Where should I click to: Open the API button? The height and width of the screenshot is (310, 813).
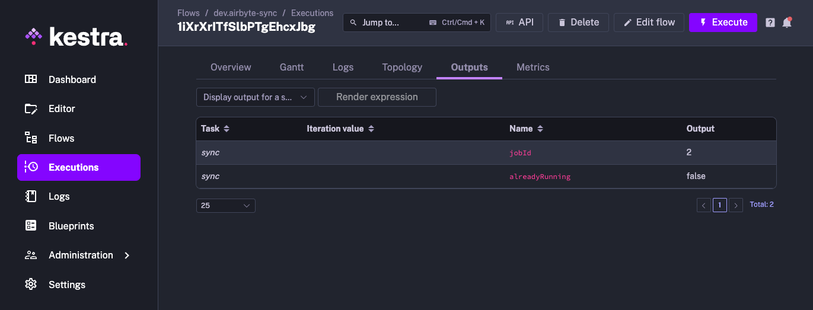pos(519,23)
